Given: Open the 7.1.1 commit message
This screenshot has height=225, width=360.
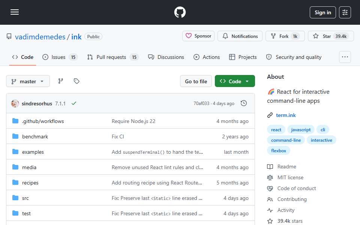Looking at the screenshot, I should (60, 103).
